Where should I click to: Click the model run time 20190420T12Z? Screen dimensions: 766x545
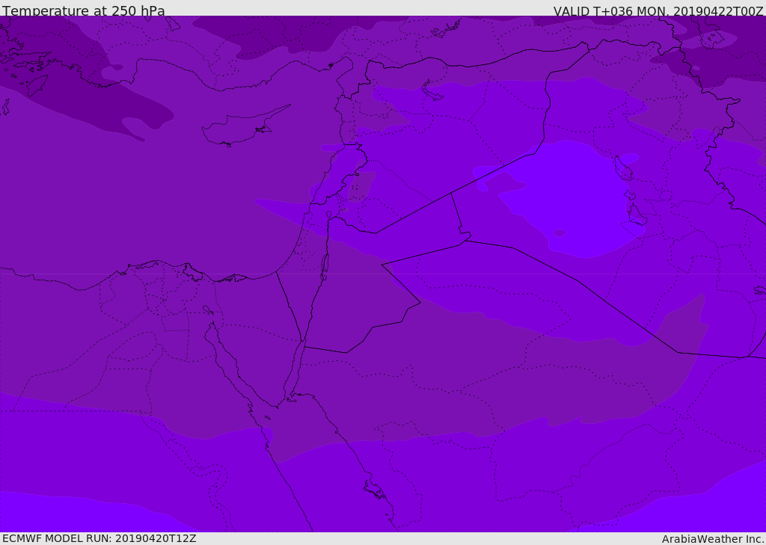[155, 538]
